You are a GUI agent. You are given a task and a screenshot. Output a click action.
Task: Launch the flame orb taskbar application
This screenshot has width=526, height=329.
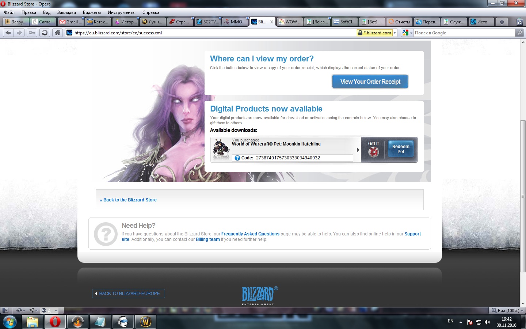click(x=77, y=322)
